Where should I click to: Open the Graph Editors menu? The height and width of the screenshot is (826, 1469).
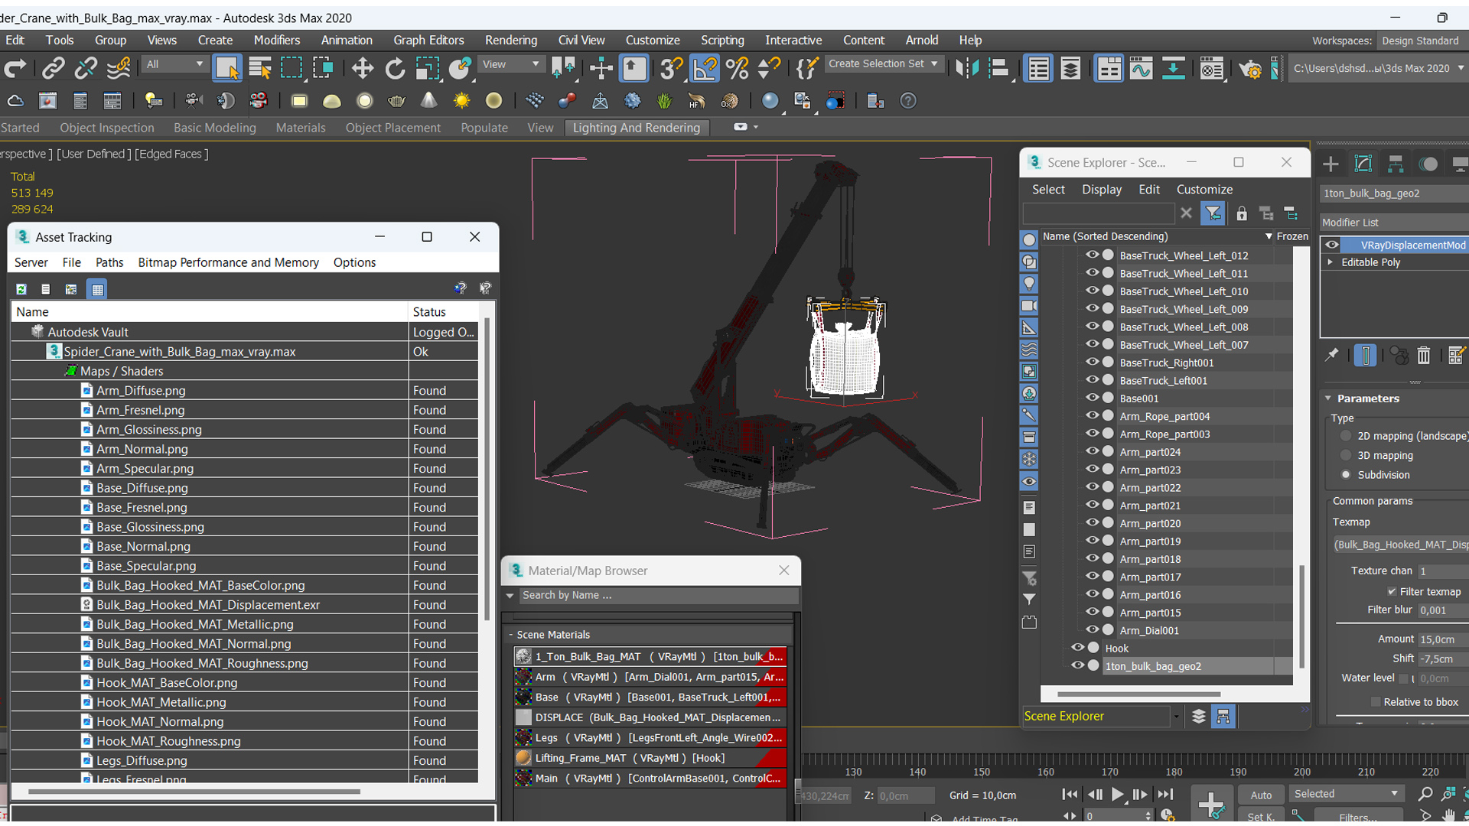point(428,41)
